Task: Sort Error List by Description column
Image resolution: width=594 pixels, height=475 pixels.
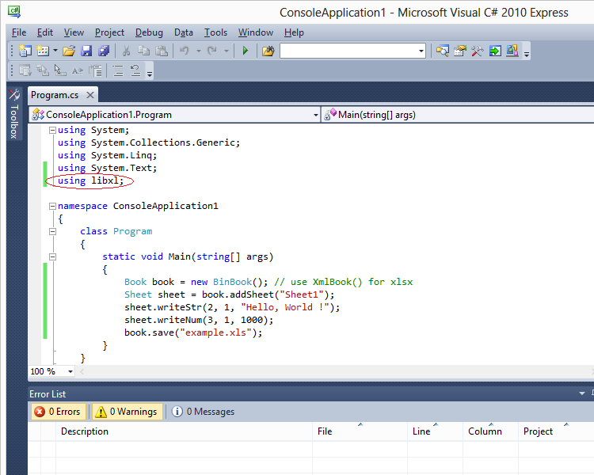Action: coord(184,431)
